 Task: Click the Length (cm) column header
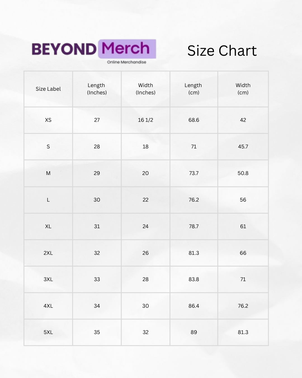(194, 89)
